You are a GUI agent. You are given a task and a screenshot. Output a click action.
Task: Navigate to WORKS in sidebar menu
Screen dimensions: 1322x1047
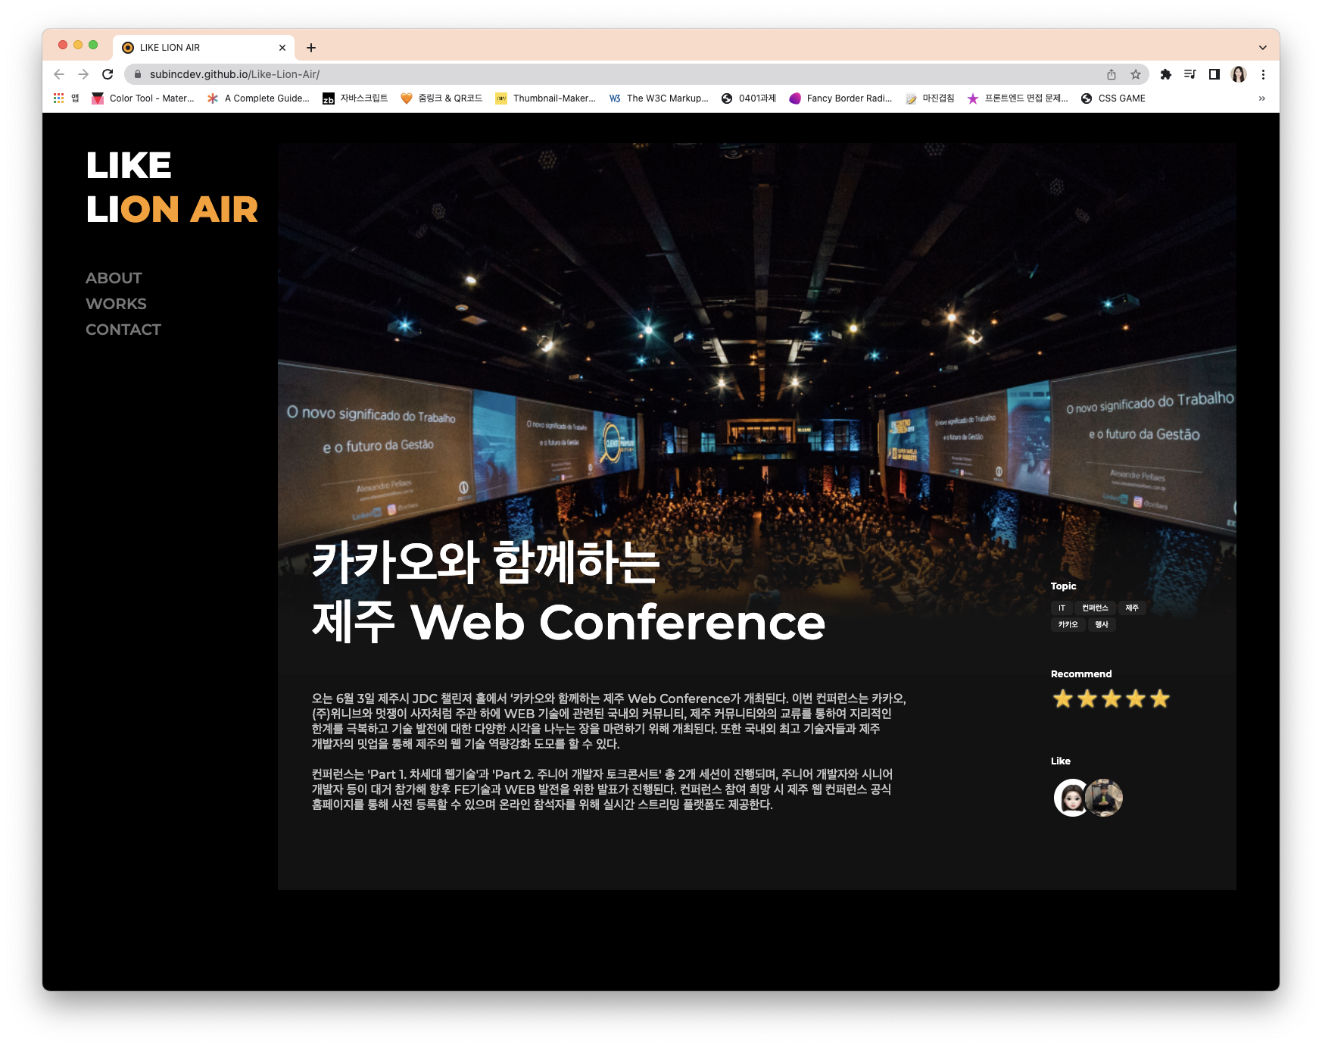(116, 304)
